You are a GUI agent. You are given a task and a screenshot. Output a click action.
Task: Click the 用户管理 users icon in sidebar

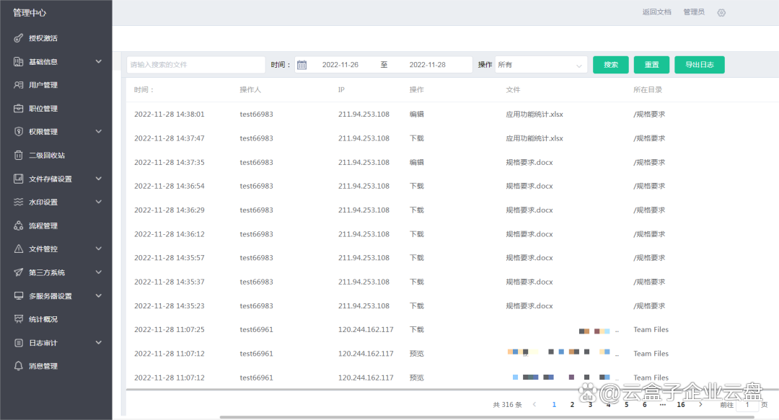click(x=19, y=85)
